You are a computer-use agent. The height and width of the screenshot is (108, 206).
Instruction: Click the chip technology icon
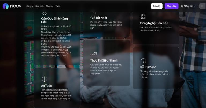coord(143,17)
